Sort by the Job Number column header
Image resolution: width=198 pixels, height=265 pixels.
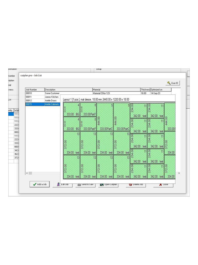coord(35,89)
